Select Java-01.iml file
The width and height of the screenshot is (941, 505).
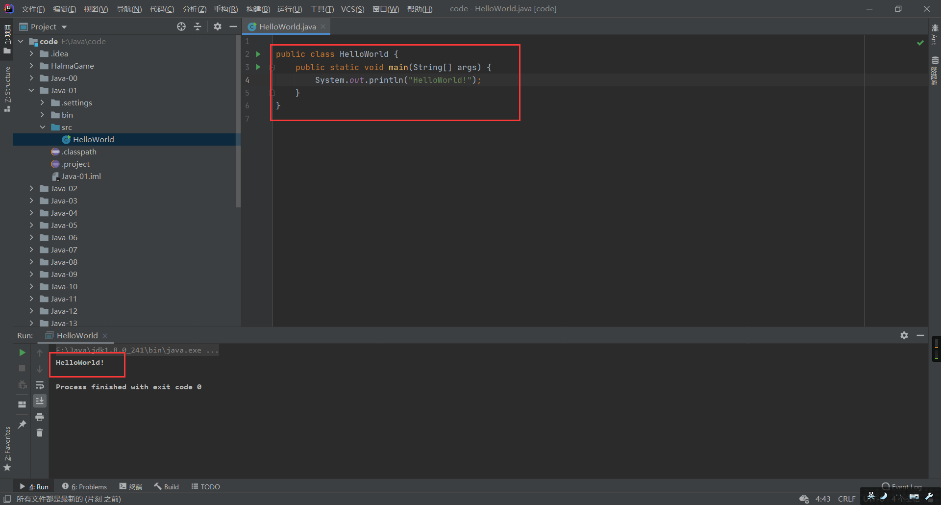click(76, 176)
